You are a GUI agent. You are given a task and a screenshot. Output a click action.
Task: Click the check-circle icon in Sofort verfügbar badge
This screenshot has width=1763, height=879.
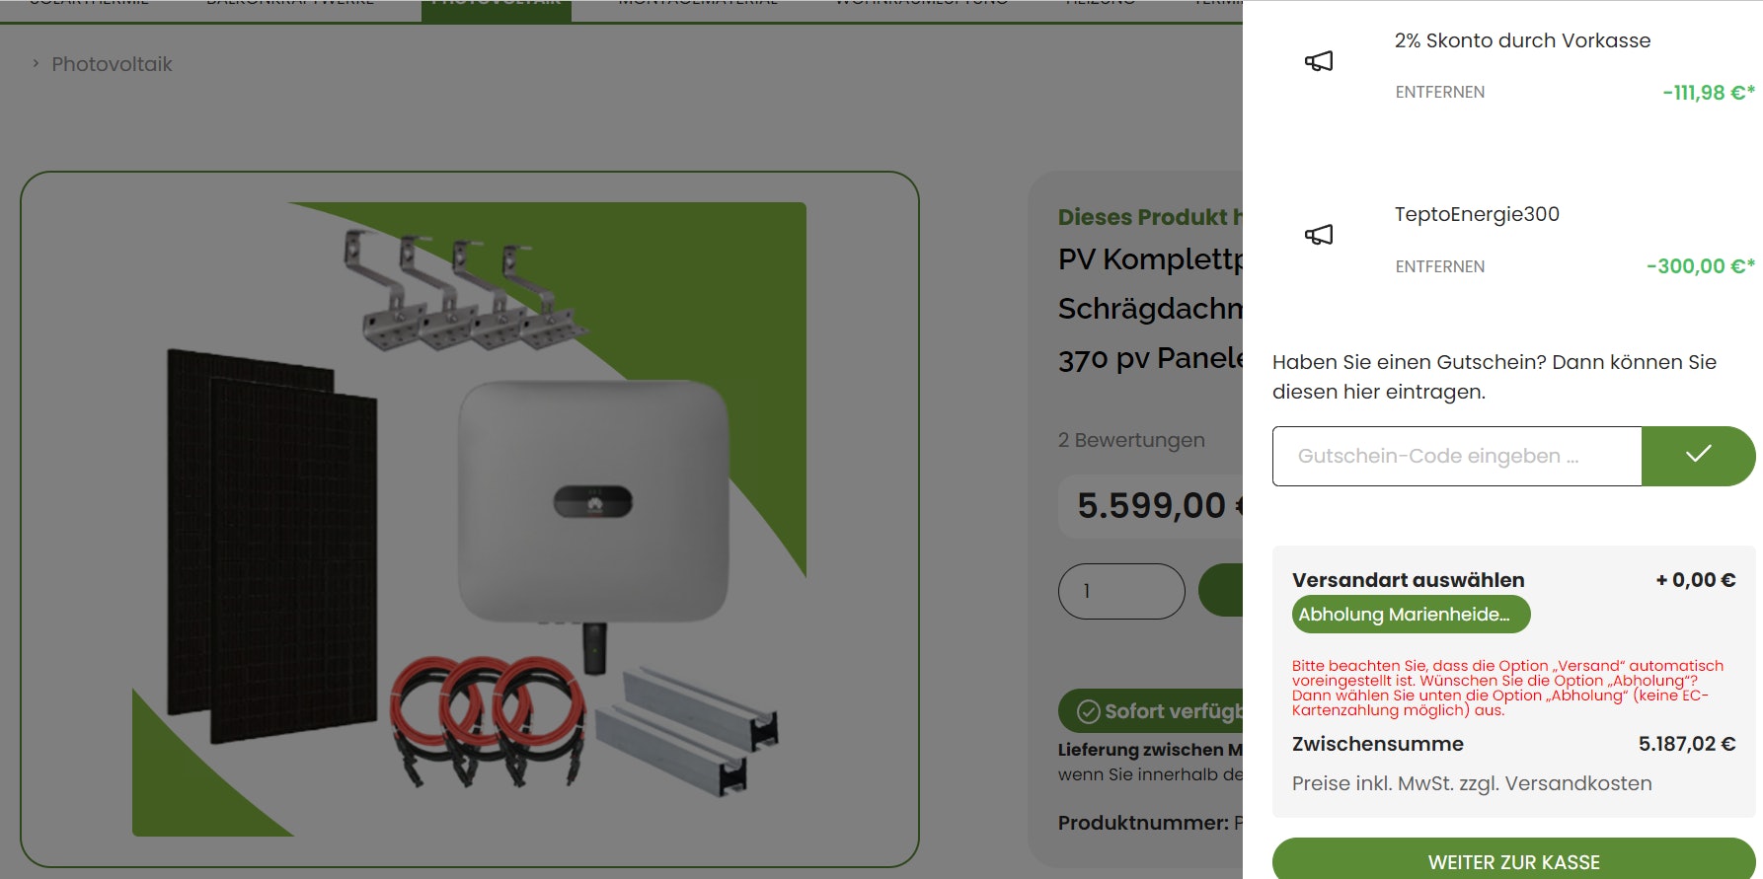pos(1088,711)
